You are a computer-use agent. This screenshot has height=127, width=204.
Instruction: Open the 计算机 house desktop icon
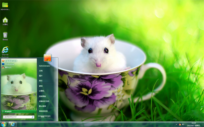[x=5, y=21]
